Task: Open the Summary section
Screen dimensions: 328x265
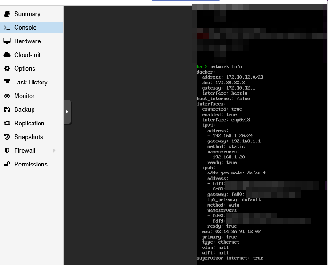Action: 27,14
